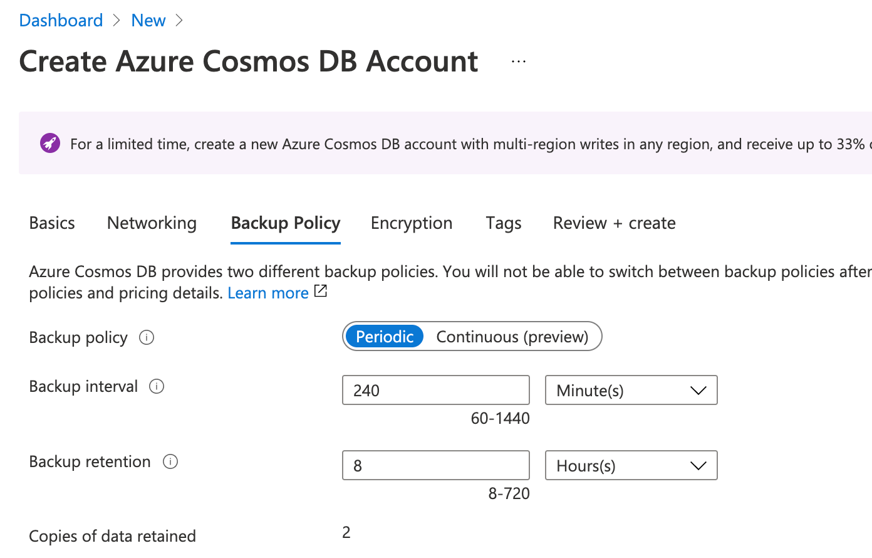The image size is (872, 558).
Task: Click the rocket promotion icon in banner
Action: (x=50, y=144)
